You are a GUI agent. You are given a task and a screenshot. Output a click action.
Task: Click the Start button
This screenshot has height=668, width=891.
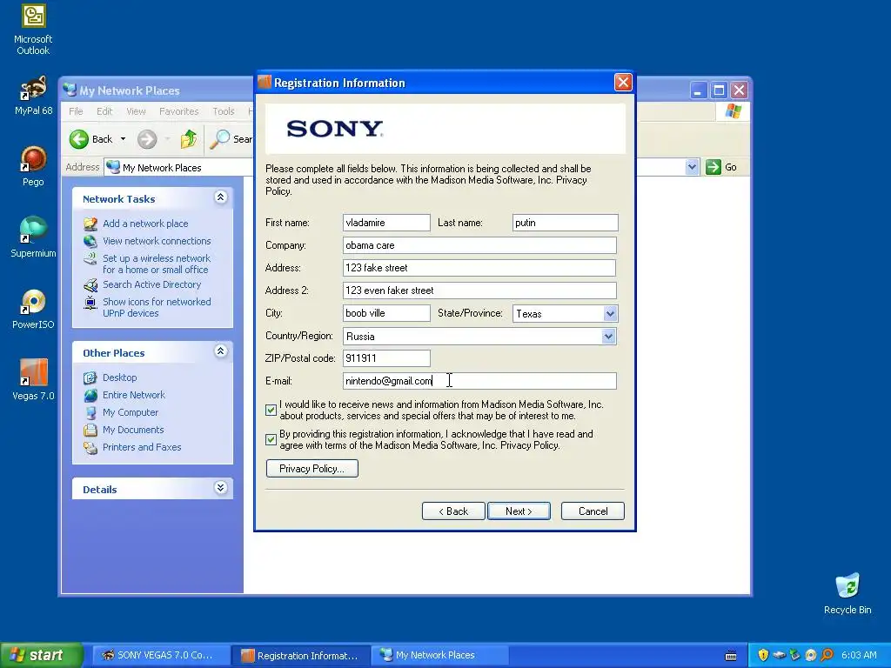pyautogui.click(x=41, y=655)
